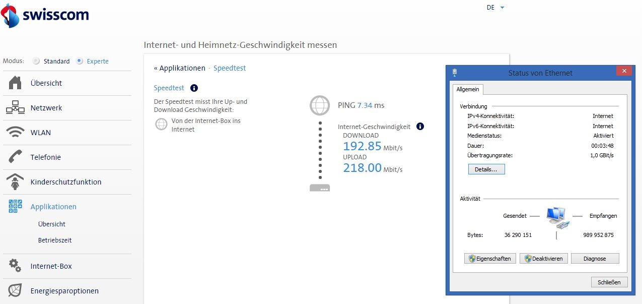Click the Kinderschutzfunktion icon

(x=15, y=182)
